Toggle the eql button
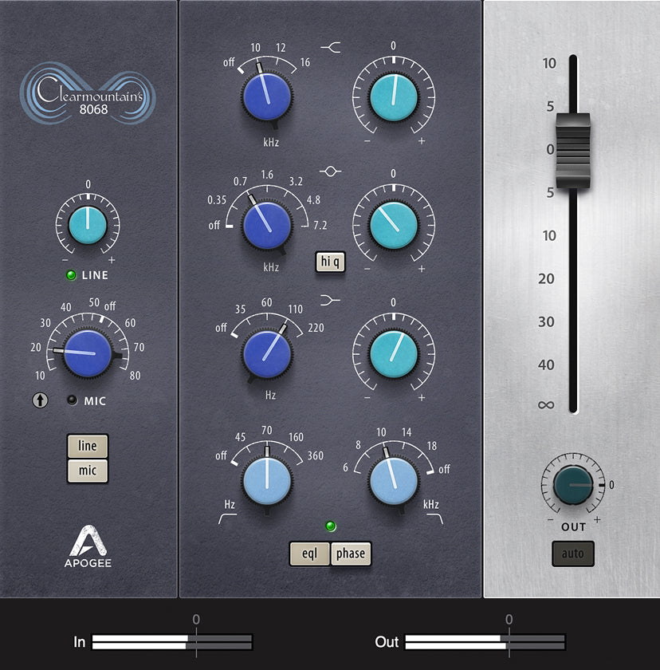The width and height of the screenshot is (660, 670). [x=309, y=554]
